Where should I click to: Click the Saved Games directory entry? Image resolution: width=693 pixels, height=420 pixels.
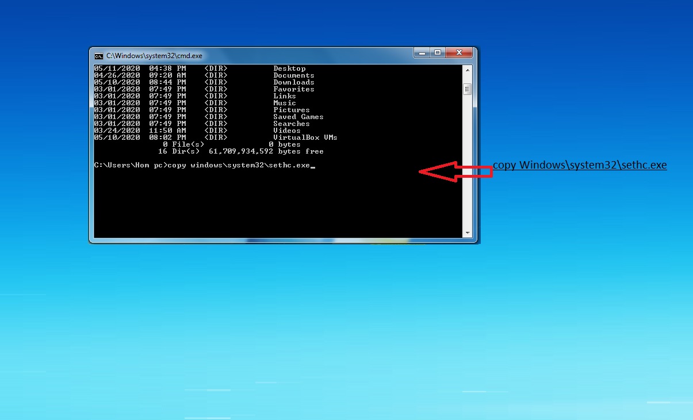(x=298, y=116)
